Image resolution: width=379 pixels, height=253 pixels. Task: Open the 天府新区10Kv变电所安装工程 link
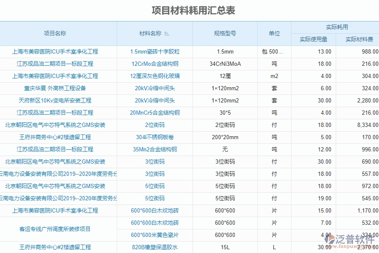[x=55, y=100]
